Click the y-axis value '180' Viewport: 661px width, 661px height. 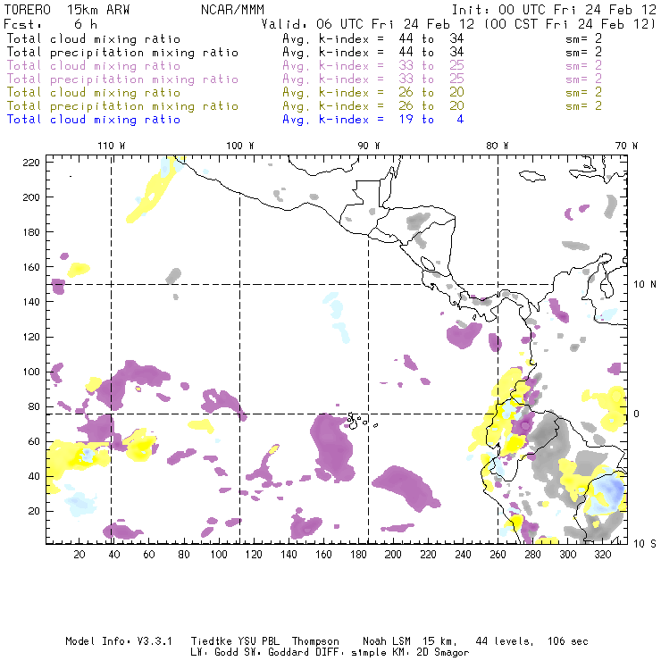coord(31,232)
